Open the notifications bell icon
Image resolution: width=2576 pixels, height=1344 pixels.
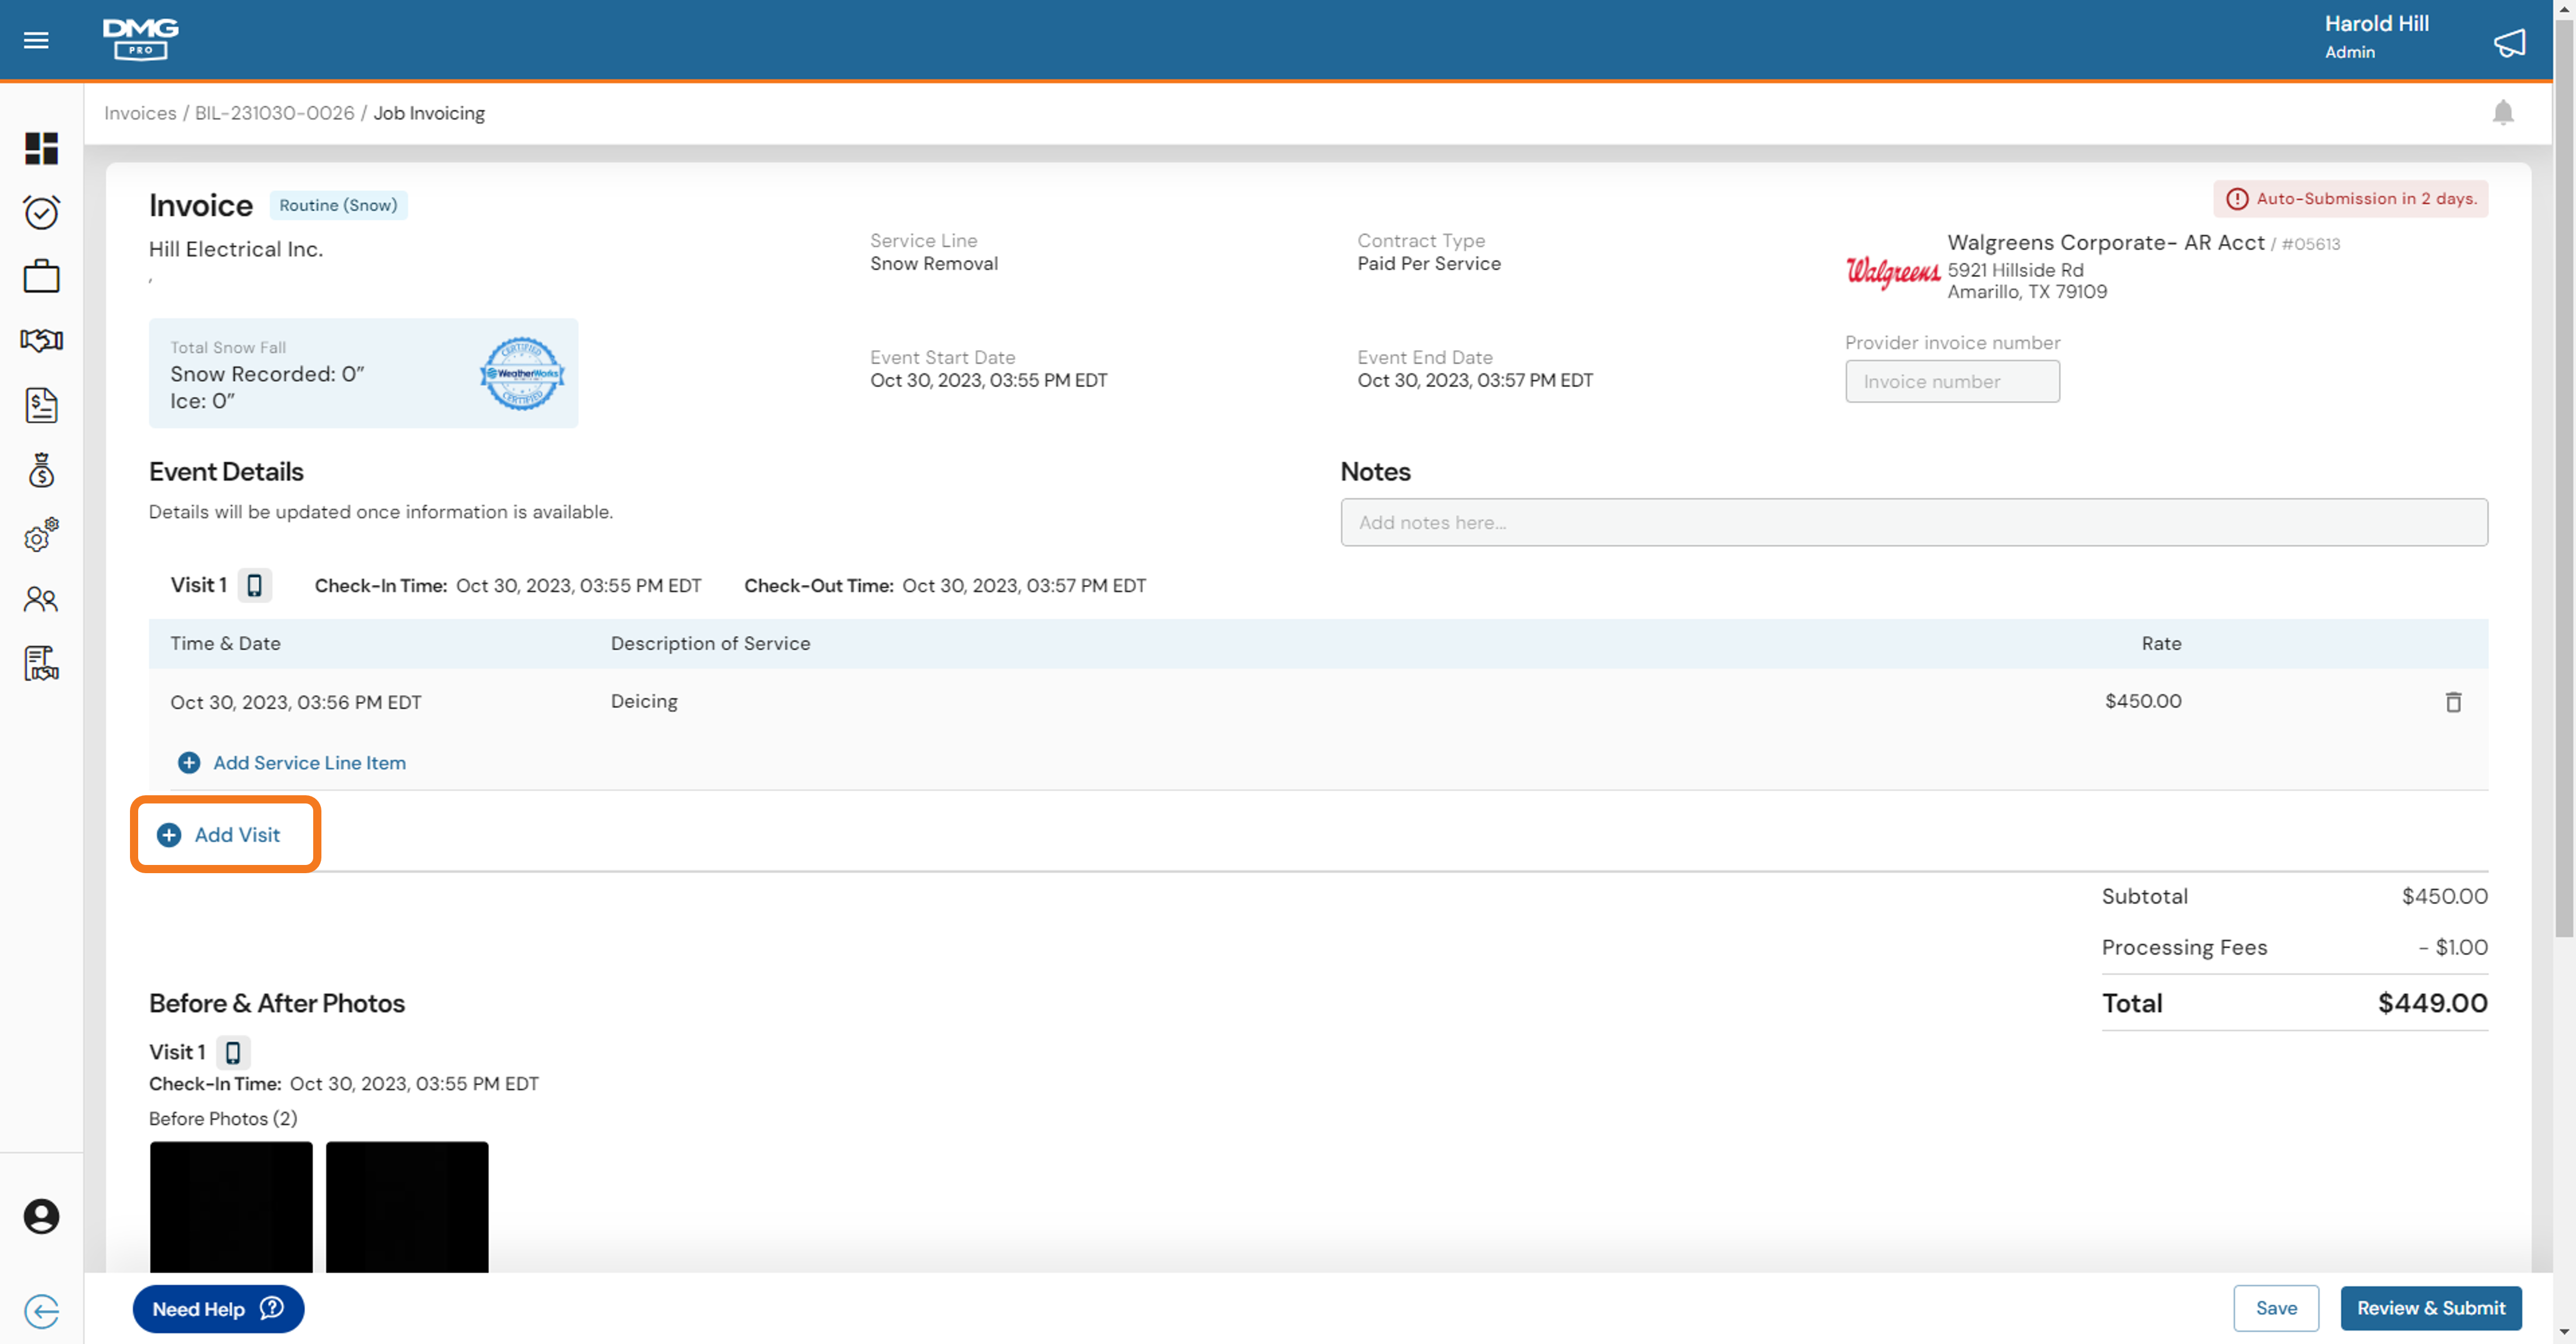pos(2505,112)
